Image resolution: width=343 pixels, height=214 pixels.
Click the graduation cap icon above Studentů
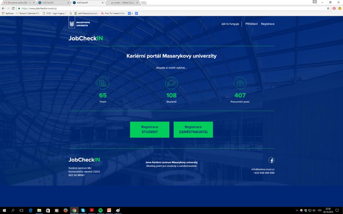[x=171, y=83]
